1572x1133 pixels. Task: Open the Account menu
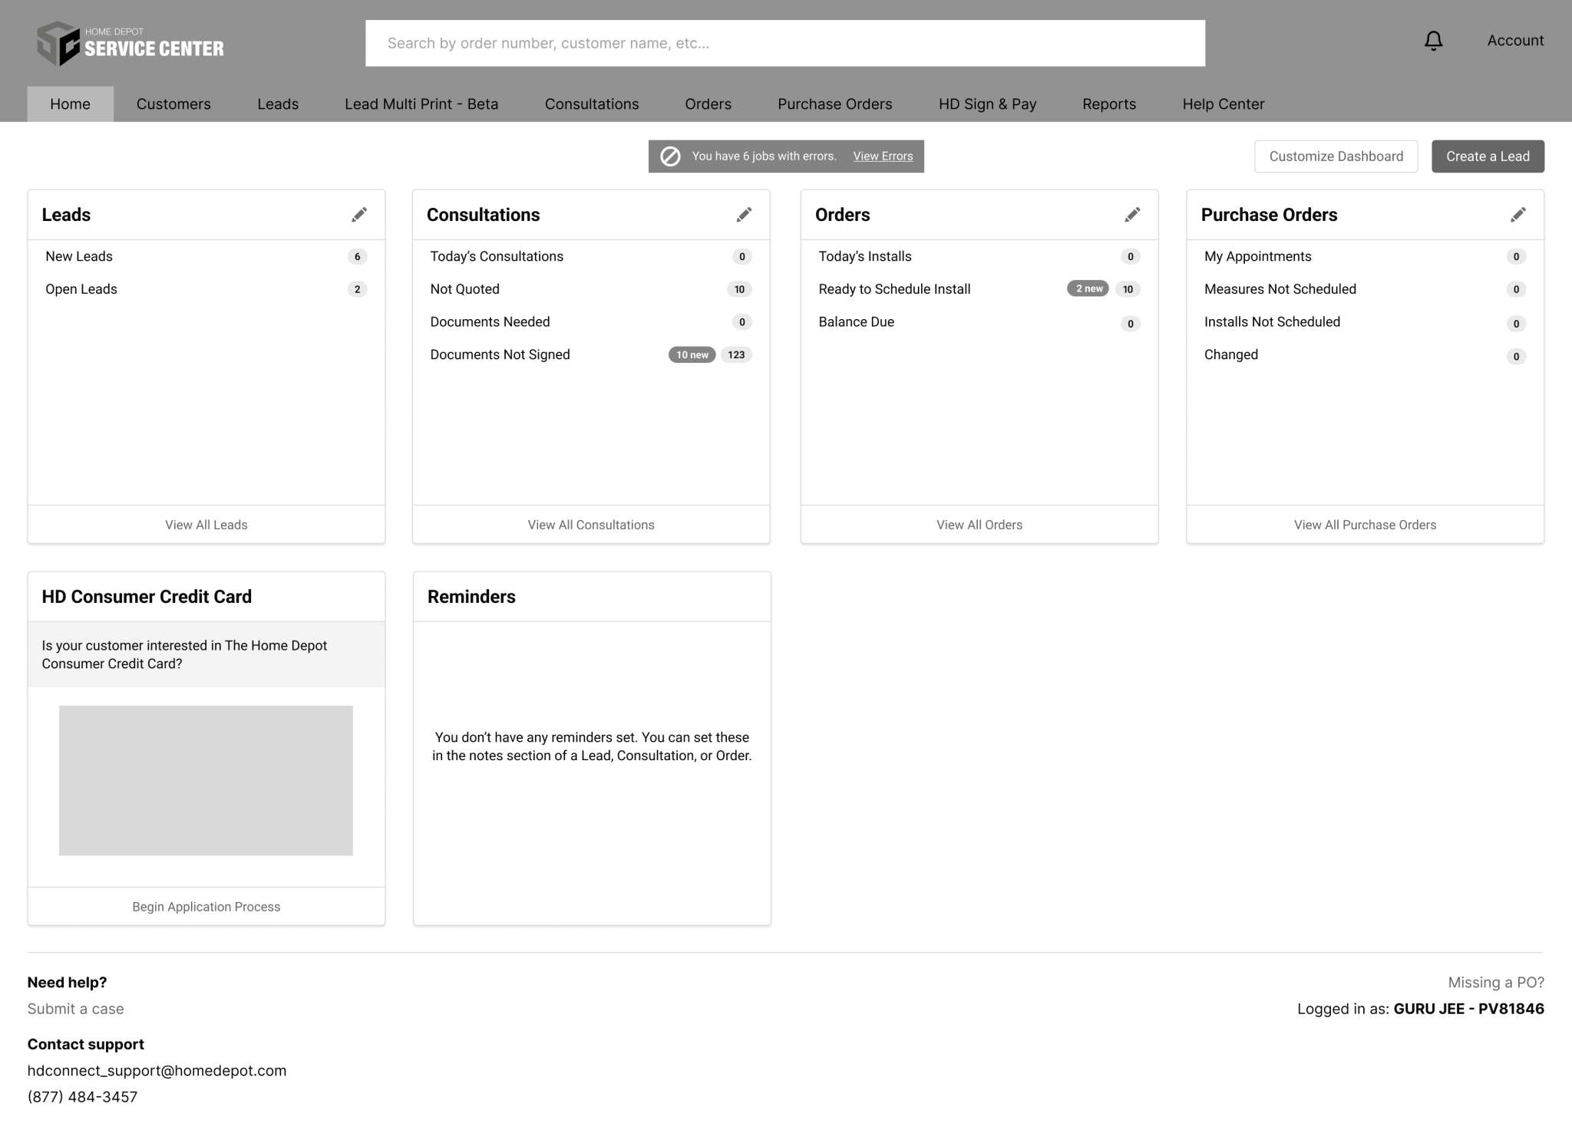(x=1515, y=41)
